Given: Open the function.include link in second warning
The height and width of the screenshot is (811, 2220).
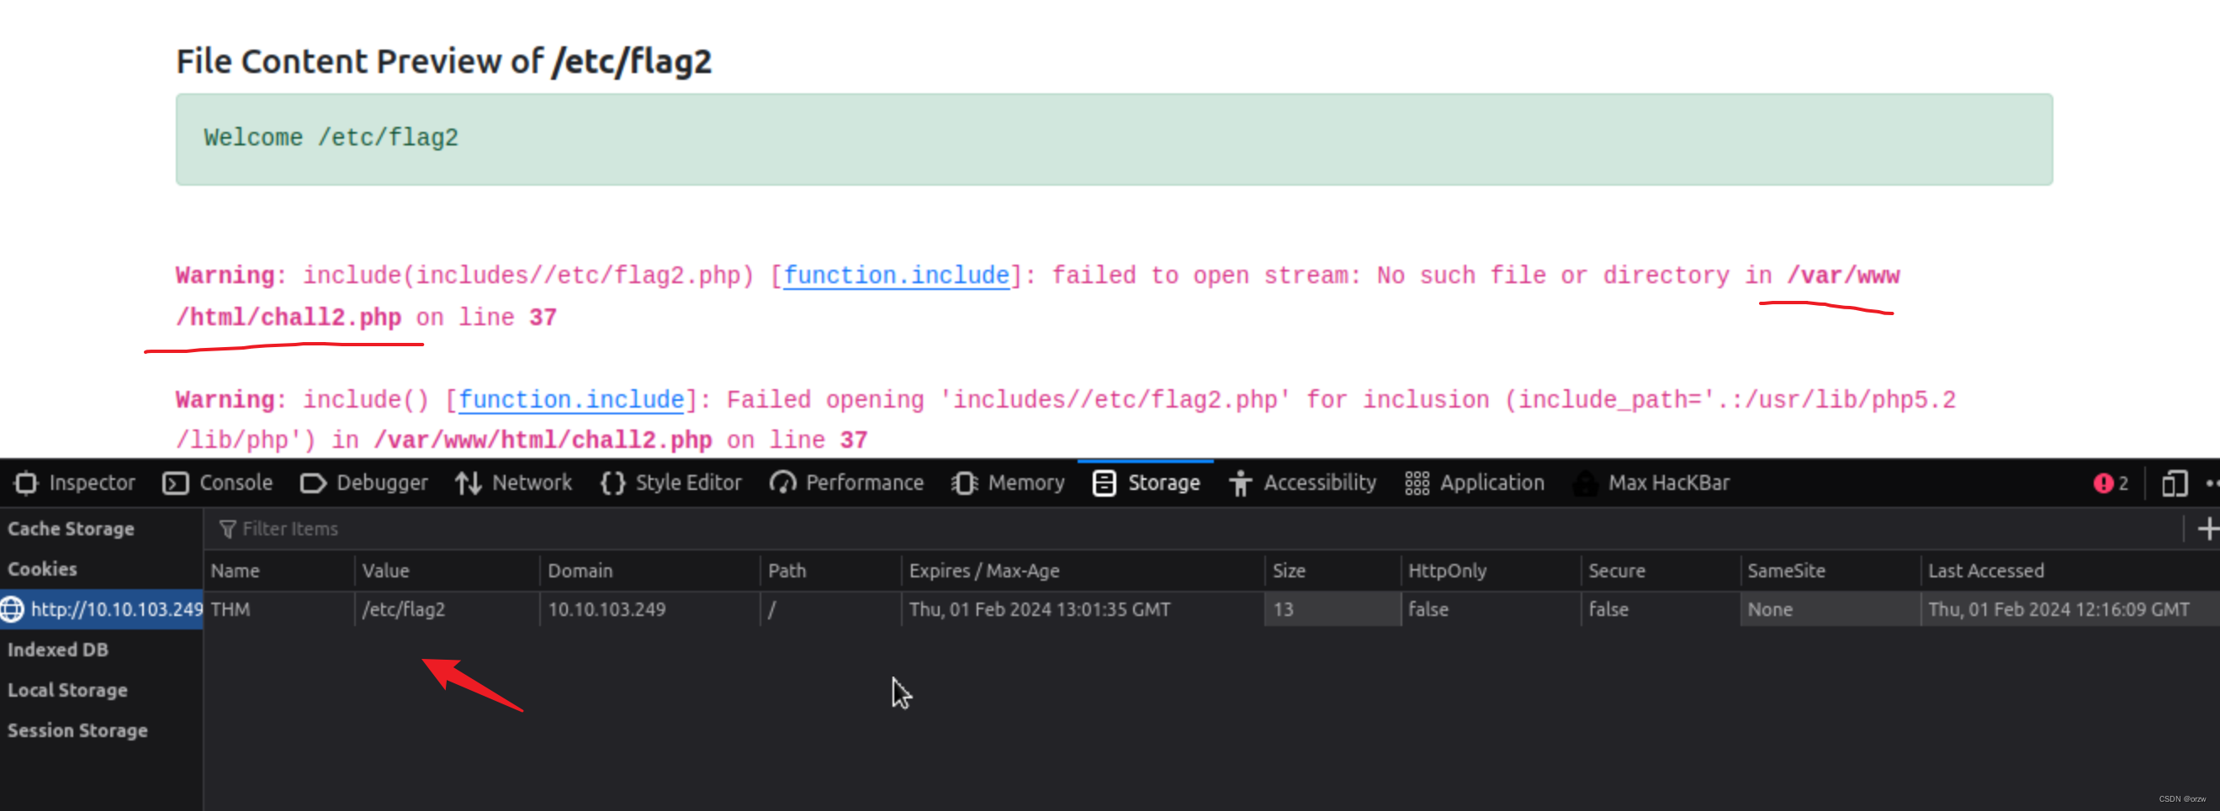Looking at the screenshot, I should click(570, 398).
